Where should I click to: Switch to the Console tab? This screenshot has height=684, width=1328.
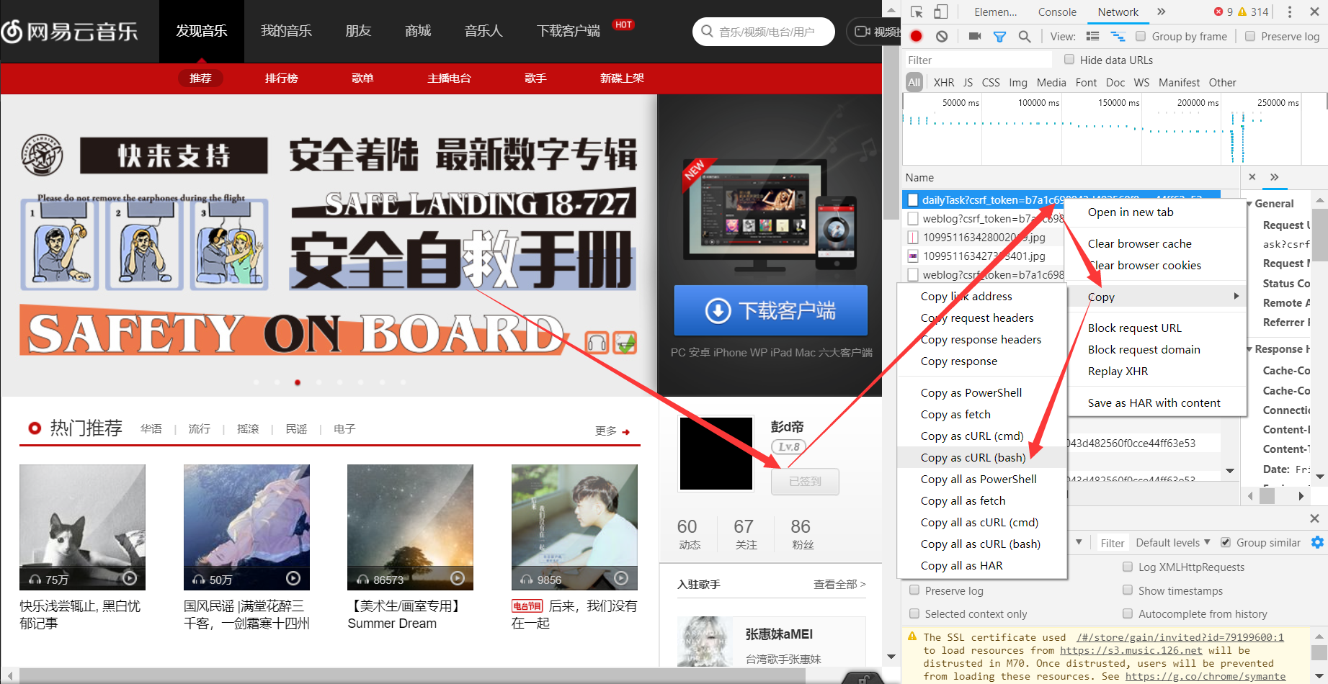pyautogui.click(x=1056, y=12)
